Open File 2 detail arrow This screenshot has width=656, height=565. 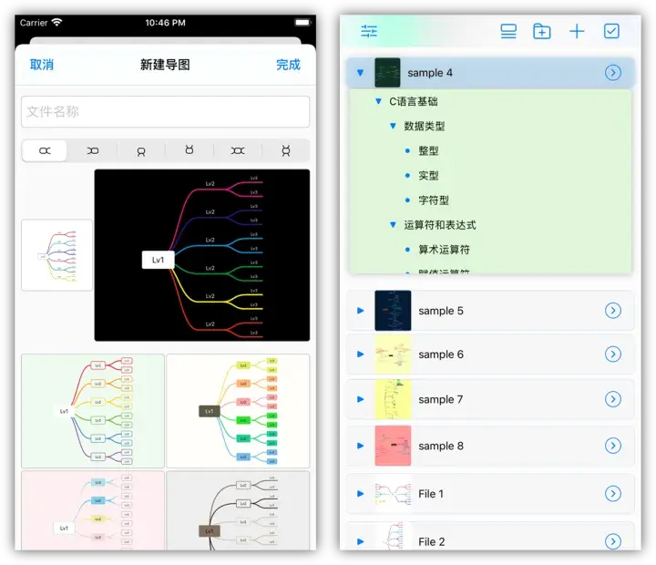613,541
